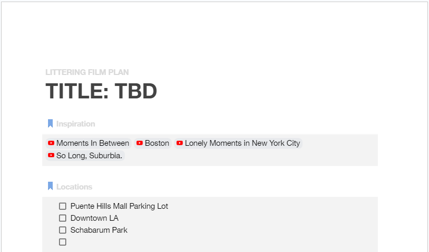This screenshot has width=429, height=252.
Task: Check the Puente Hills Mall Parking Lot box
Action: (63, 206)
